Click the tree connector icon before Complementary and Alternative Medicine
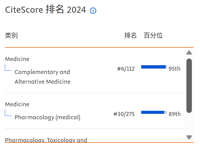The width and height of the screenshot is (200, 144). tap(8, 68)
